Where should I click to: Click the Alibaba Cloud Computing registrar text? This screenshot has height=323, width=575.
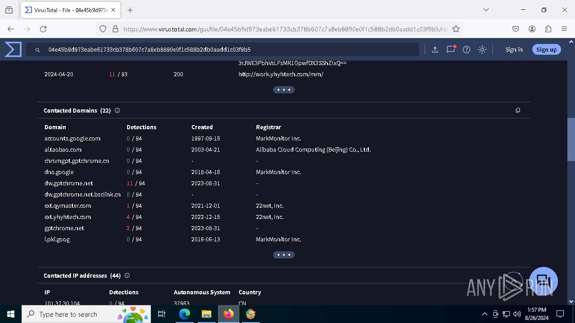click(314, 150)
